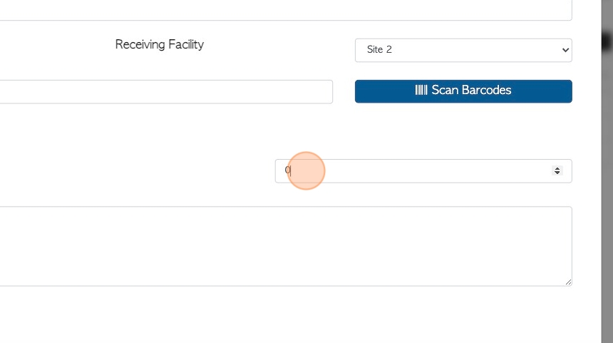Place cursor after the 0 in number box
This screenshot has width=613, height=343.
point(292,171)
